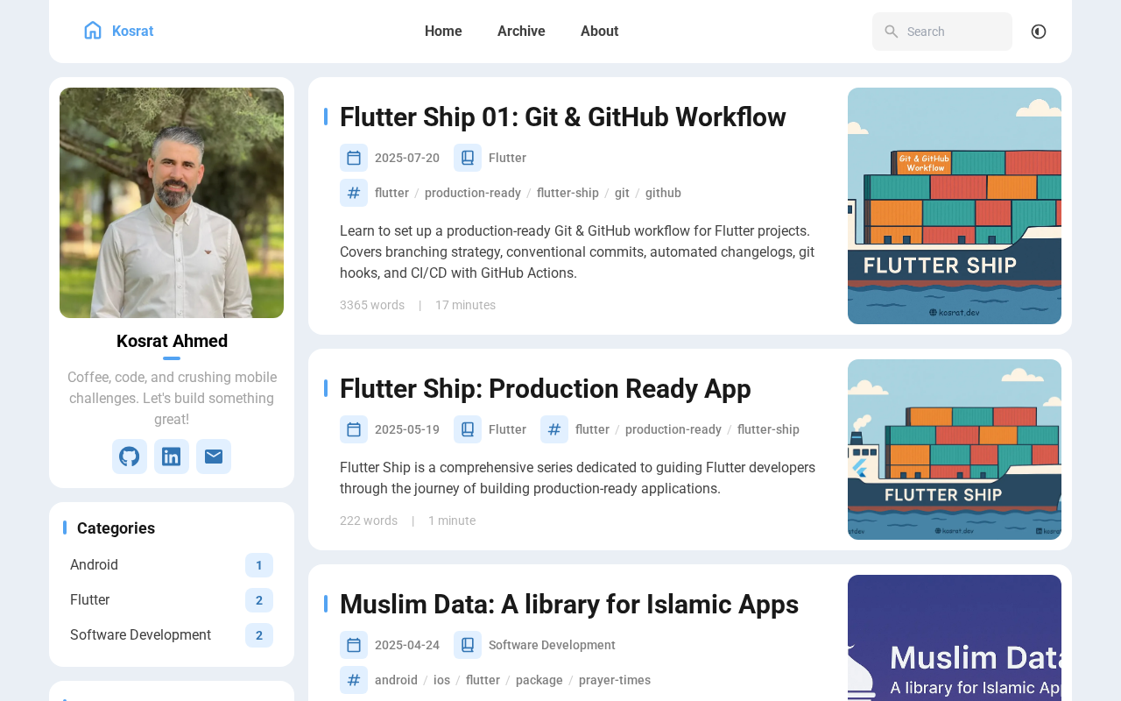This screenshot has width=1121, height=701.
Task: Open 'flutter' tag on Git & GitHub post
Action: pyautogui.click(x=391, y=193)
